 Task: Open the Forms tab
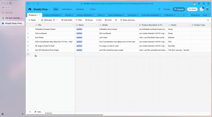[x=92, y=9]
